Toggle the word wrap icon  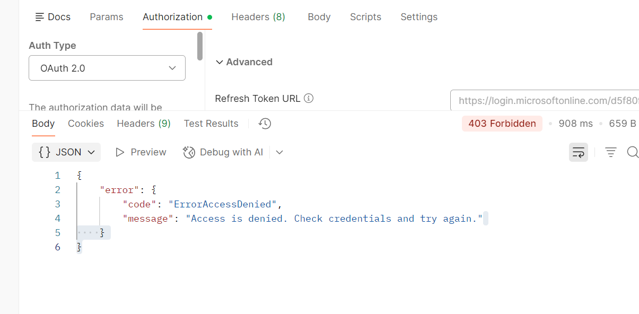[578, 153]
